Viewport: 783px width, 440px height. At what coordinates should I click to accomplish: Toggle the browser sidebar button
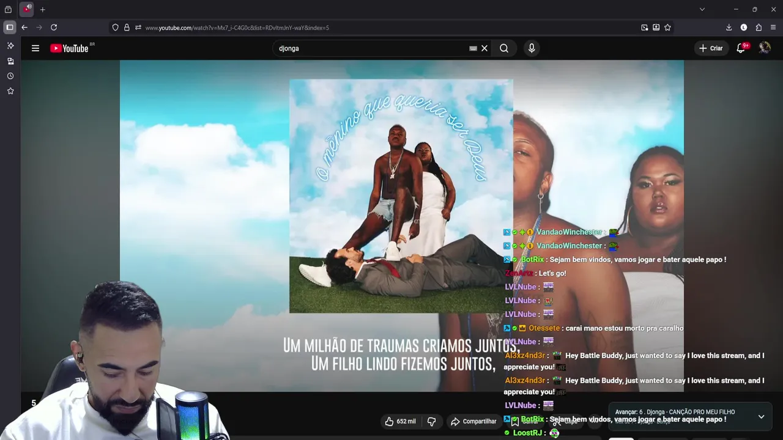click(9, 28)
